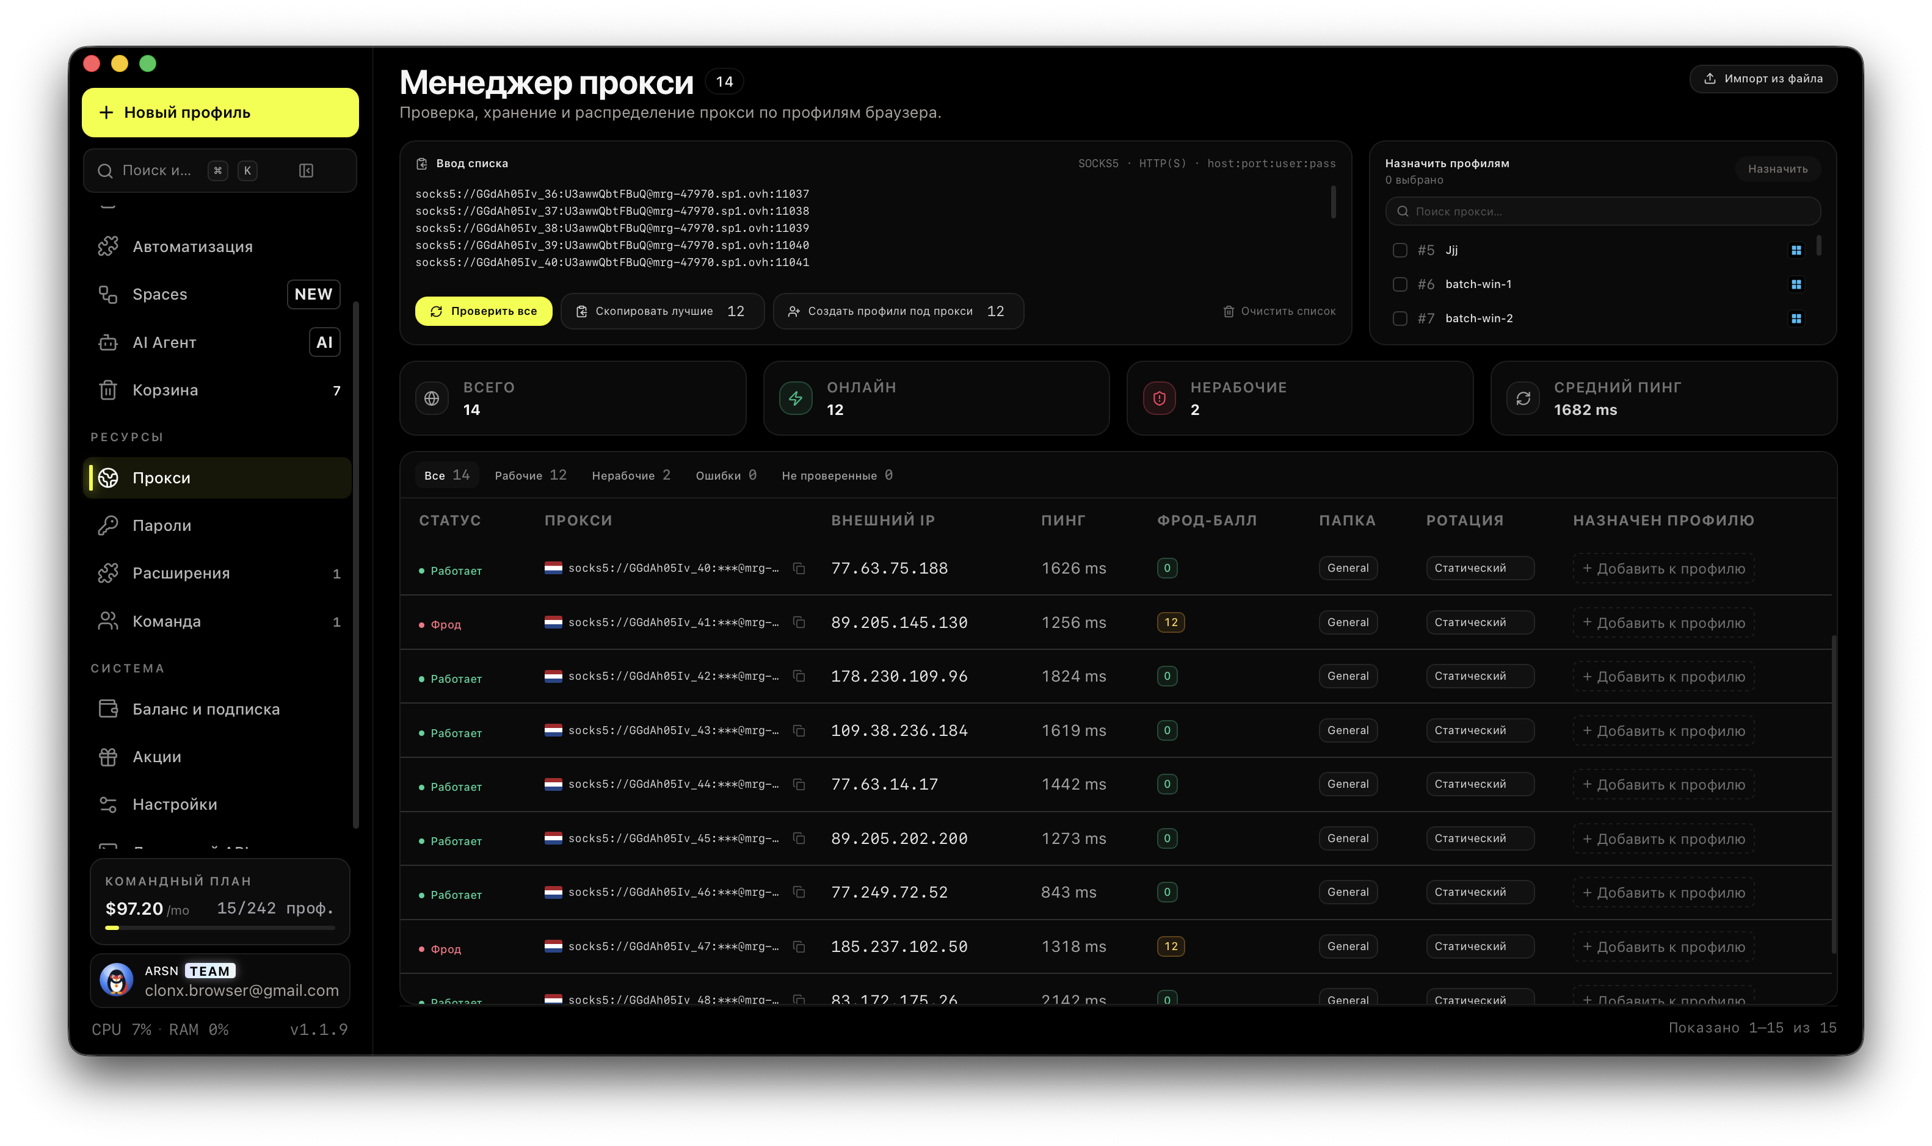Open Автоматизация in the sidebar
The width and height of the screenshot is (1932, 1146).
[219, 247]
